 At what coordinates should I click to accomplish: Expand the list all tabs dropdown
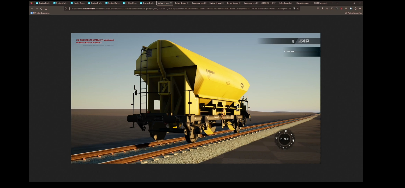pyautogui.click(x=337, y=3)
